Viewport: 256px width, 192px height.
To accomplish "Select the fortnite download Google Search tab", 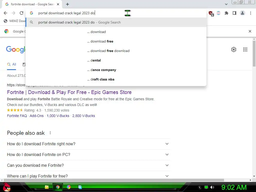I will (x=32, y=4).
